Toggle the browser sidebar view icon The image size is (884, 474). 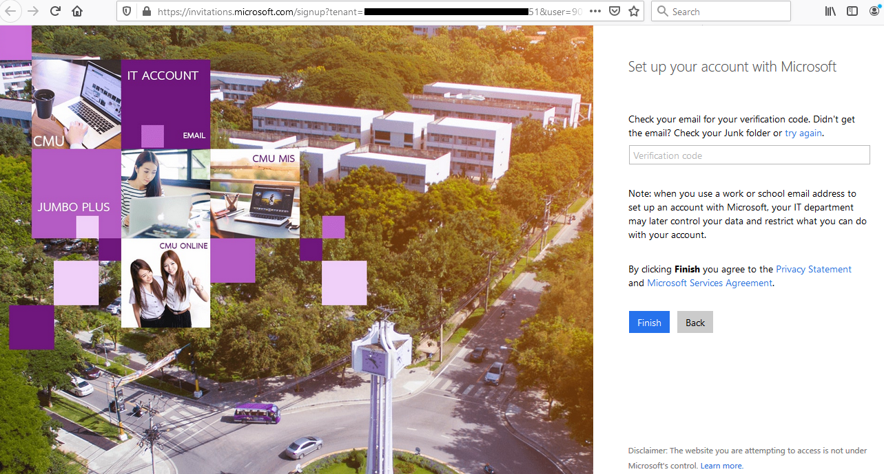click(852, 11)
